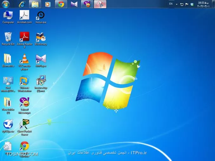The height and width of the screenshot is (161, 215).
Task: Select the KMPlayer desktop shortcut
Action: 41,61
